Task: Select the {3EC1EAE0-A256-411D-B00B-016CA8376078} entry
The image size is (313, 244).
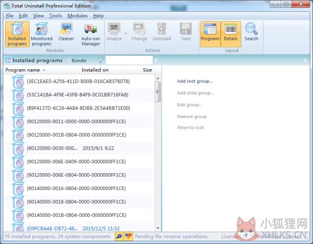Action: 79,81
